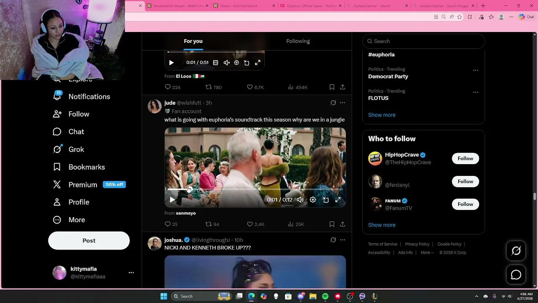Open the floating messages chat button
Image resolution: width=538 pixels, height=303 pixels.
click(x=516, y=275)
